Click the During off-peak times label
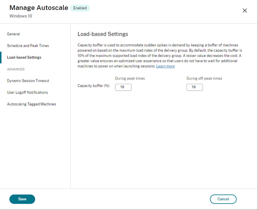This screenshot has width=258, height=210. (204, 78)
